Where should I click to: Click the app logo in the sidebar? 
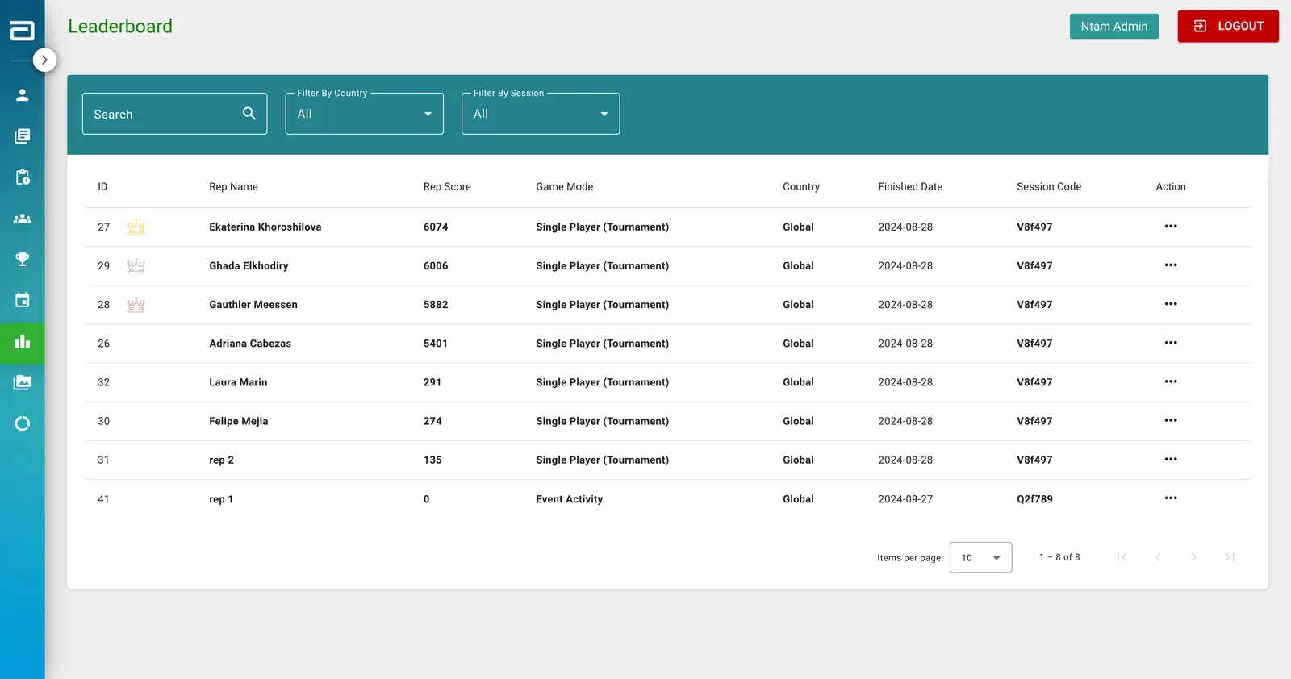[x=22, y=30]
